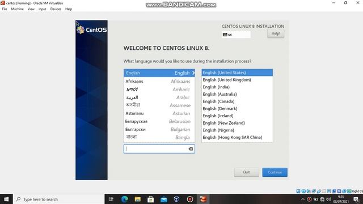Click the Continue button
The width and height of the screenshot is (363, 204).
[x=275, y=172]
